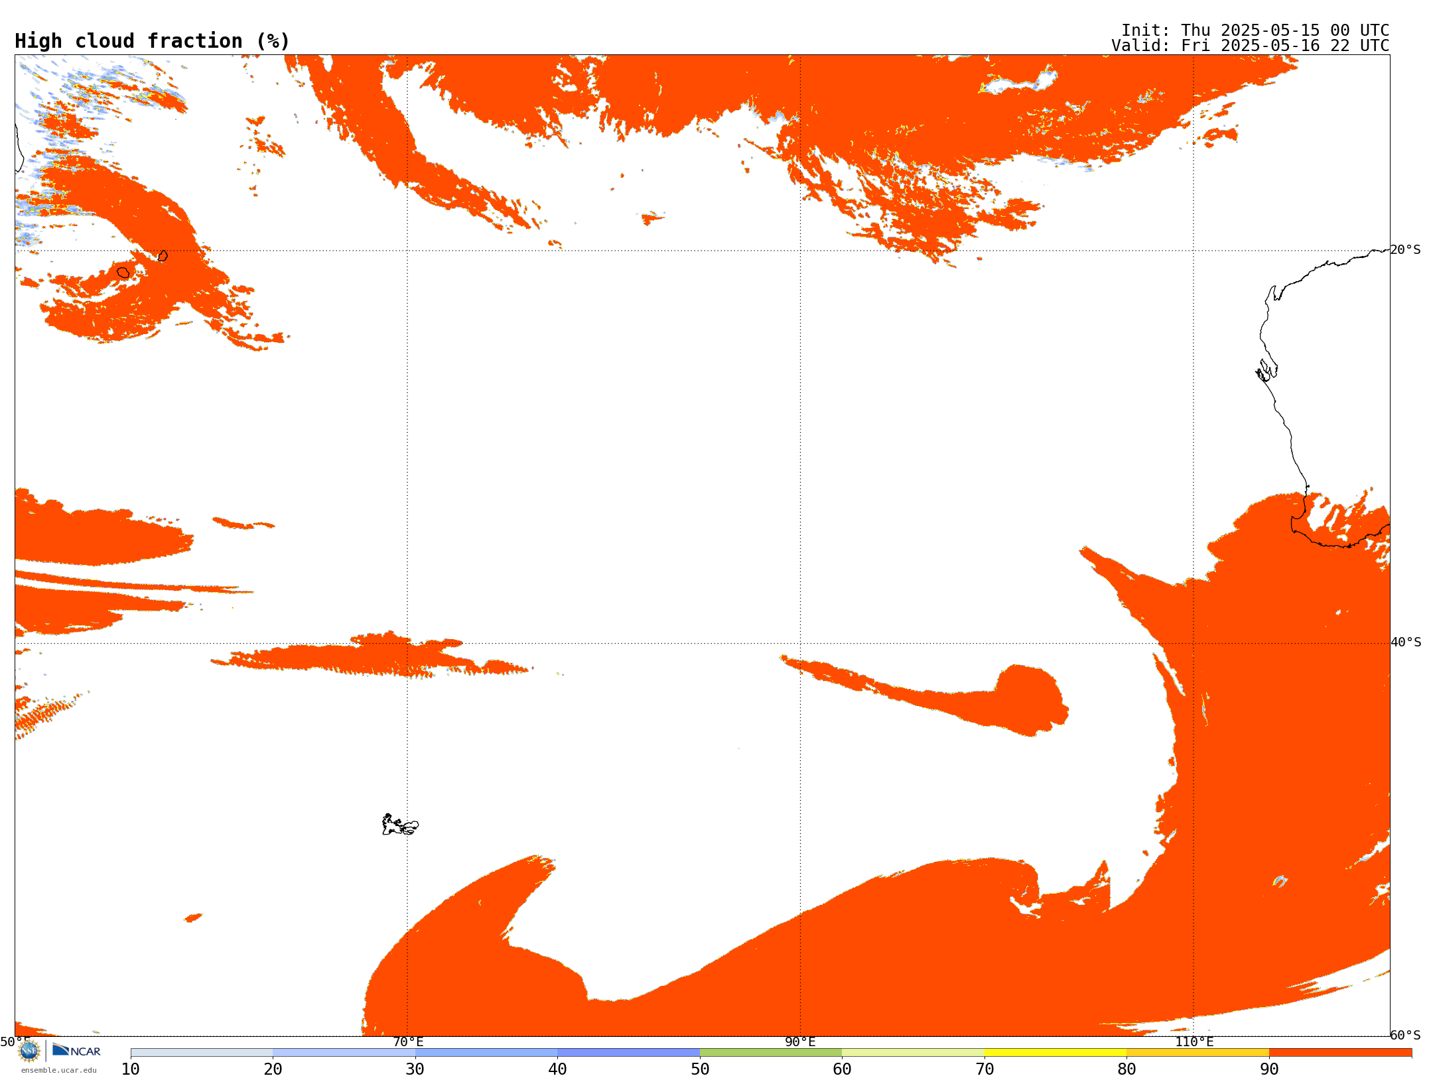Select the 80–90% amber colorbar segment

click(1197, 1053)
